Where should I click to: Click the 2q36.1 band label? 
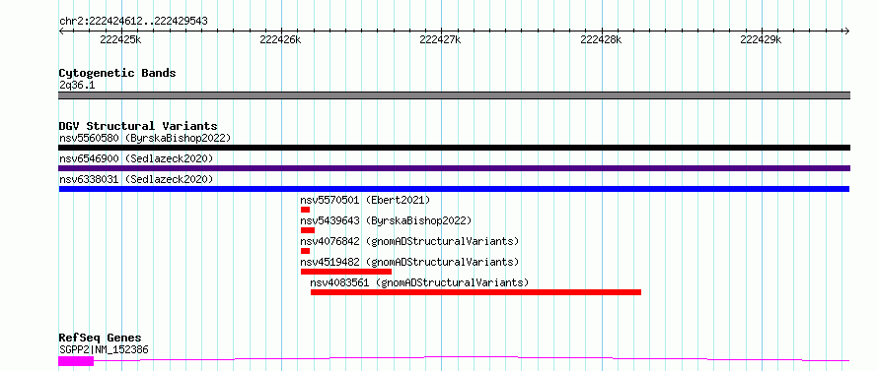pos(76,85)
